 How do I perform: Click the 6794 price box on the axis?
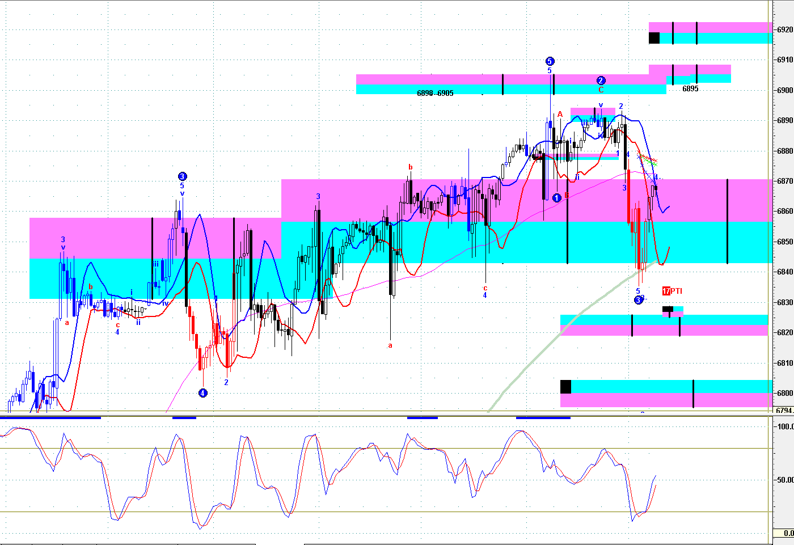[784, 410]
